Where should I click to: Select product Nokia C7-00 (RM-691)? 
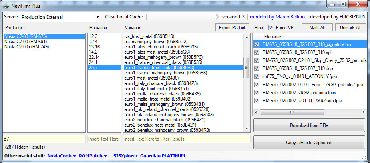pyautogui.click(x=44, y=42)
